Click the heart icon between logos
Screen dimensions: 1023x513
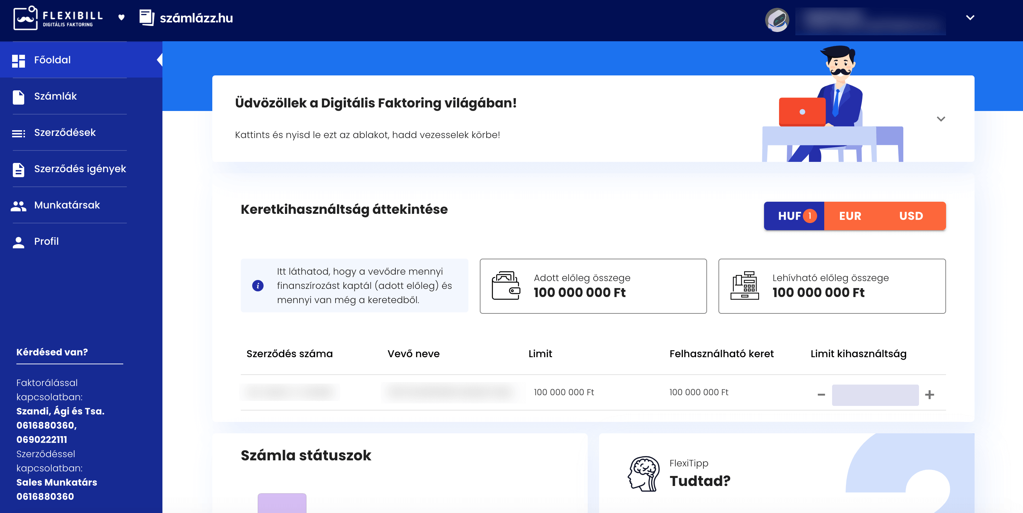coord(121,17)
